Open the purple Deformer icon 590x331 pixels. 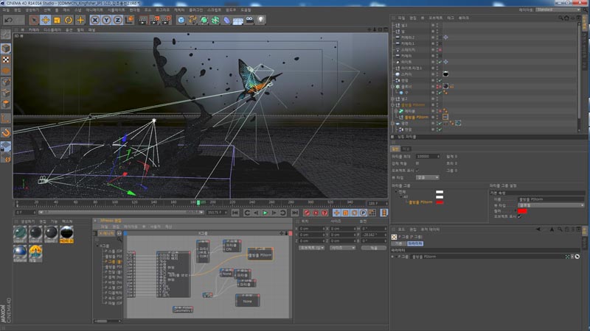(x=226, y=20)
